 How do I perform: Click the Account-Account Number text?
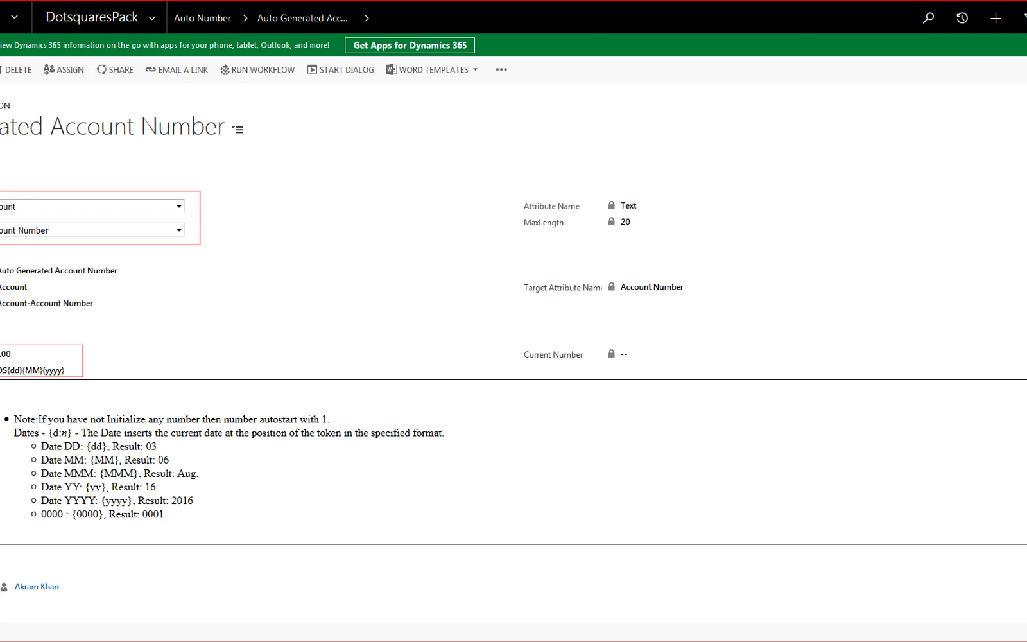click(x=46, y=303)
